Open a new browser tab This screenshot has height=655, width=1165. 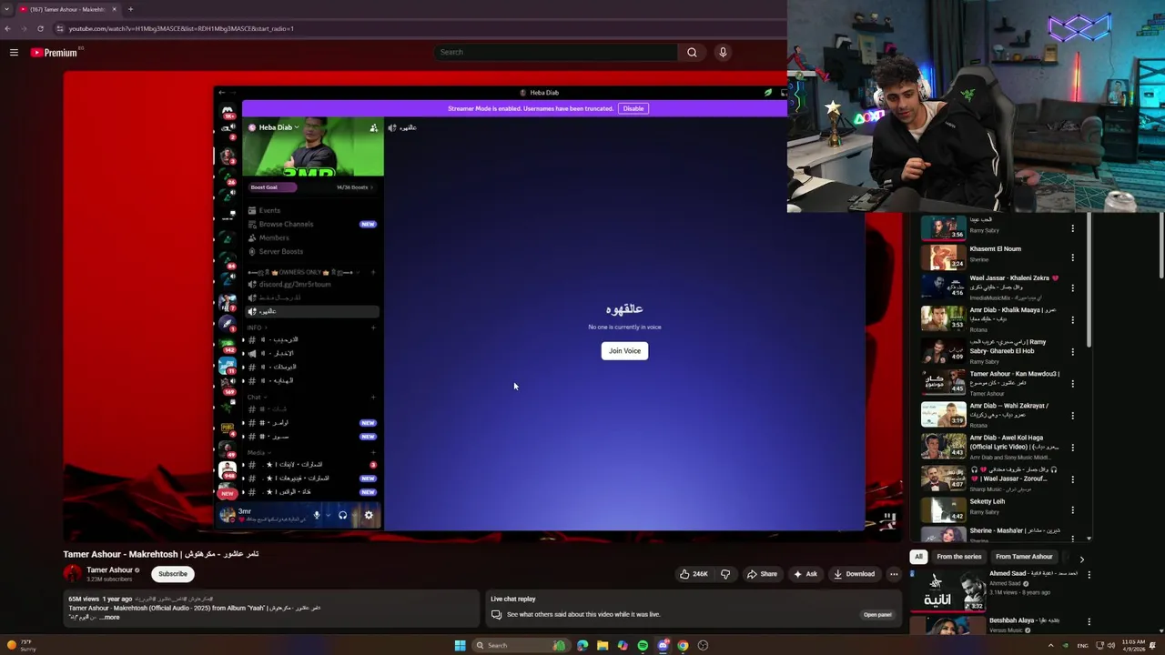(130, 9)
